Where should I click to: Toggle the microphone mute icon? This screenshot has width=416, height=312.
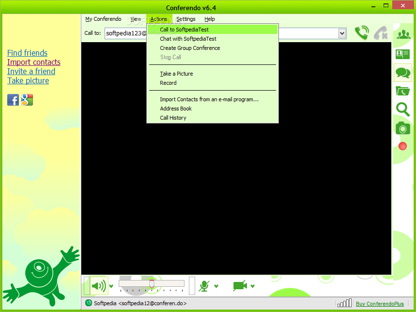pos(204,286)
